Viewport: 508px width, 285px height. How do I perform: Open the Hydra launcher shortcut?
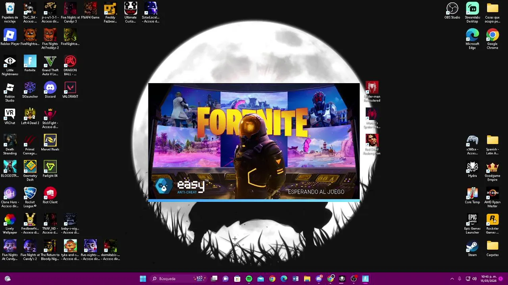[472, 169]
